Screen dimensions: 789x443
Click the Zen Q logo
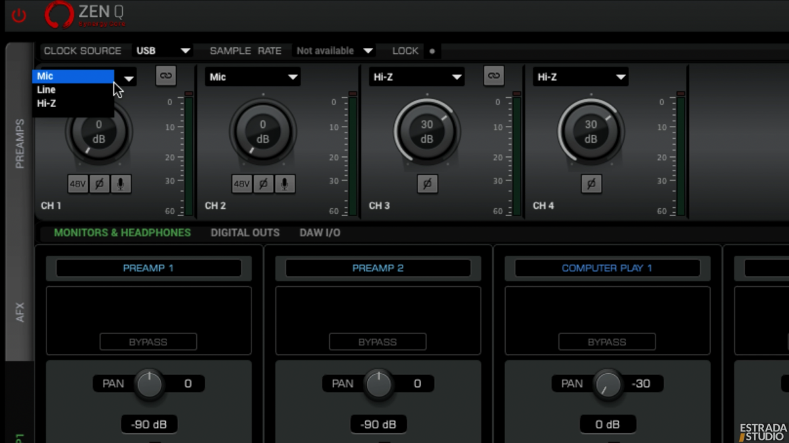pyautogui.click(x=84, y=15)
